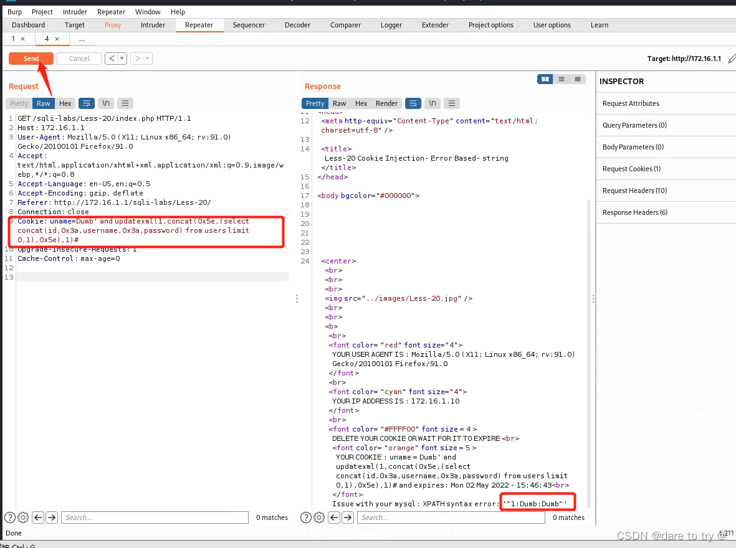The image size is (736, 548).
Task: Expand Body Parameters (0) section
Action: [x=666, y=148]
